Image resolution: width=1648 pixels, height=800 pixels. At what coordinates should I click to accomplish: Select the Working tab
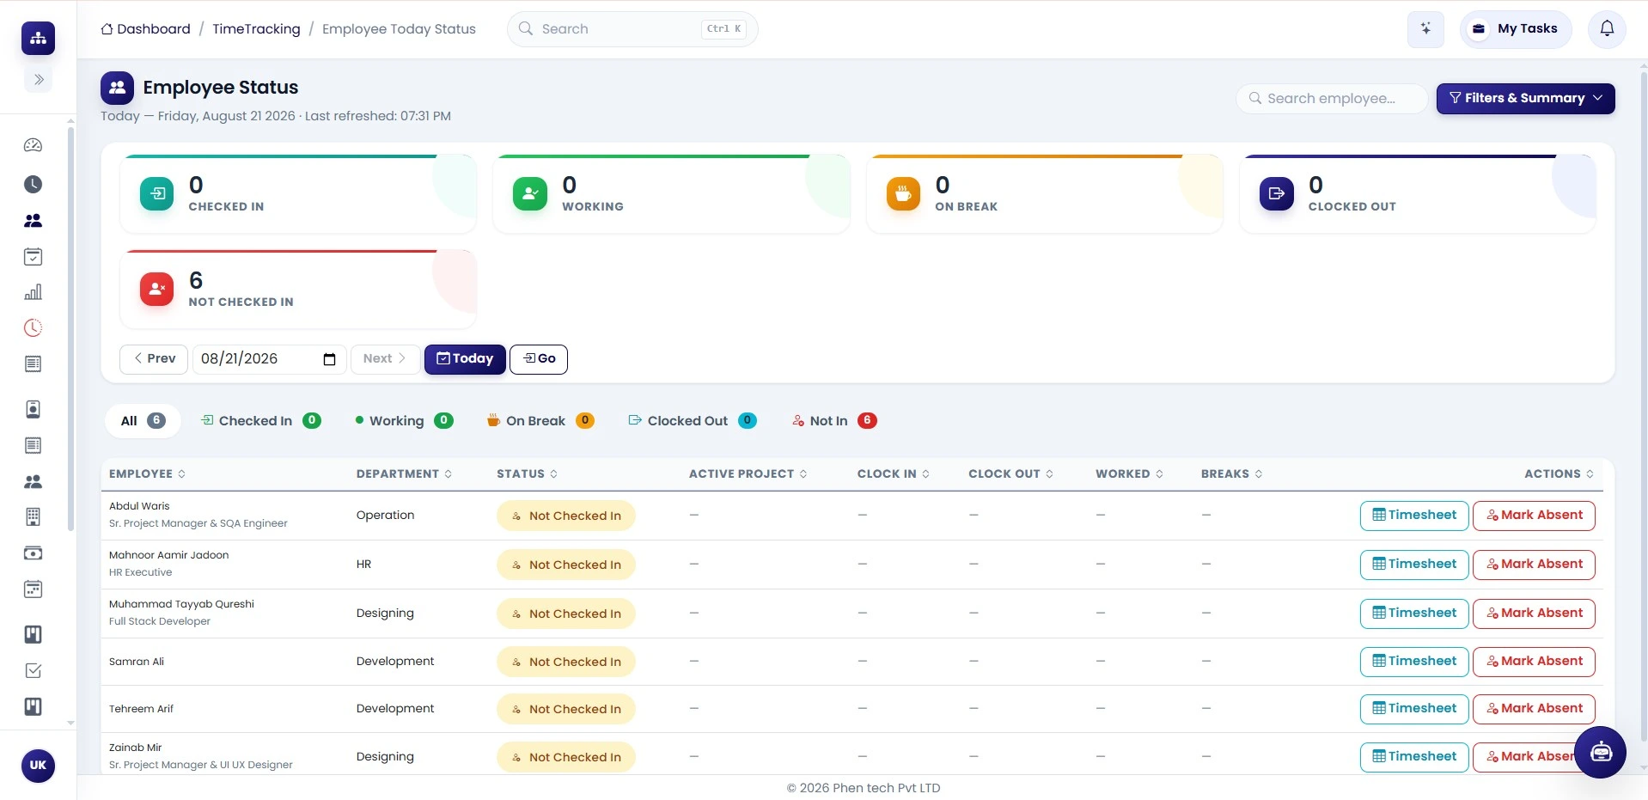404,421
